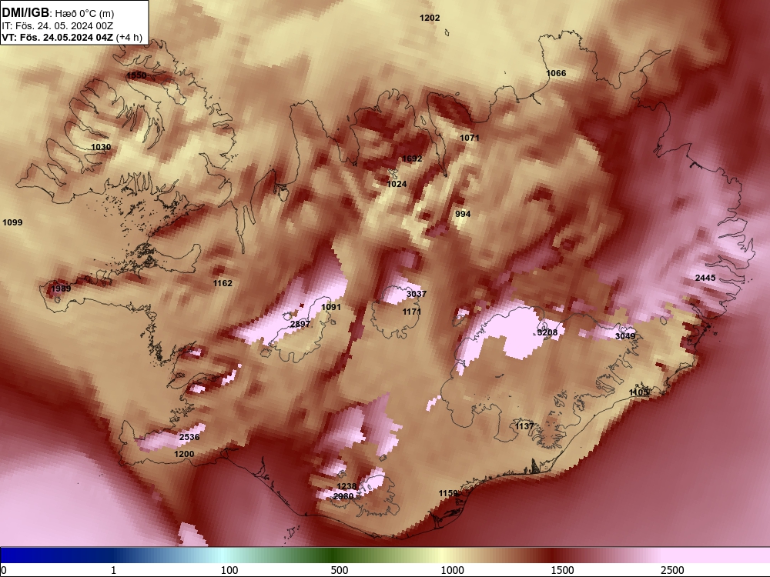This screenshot has width=770, height=577.
Task: Click the map value label 1105
Action: pos(639,392)
